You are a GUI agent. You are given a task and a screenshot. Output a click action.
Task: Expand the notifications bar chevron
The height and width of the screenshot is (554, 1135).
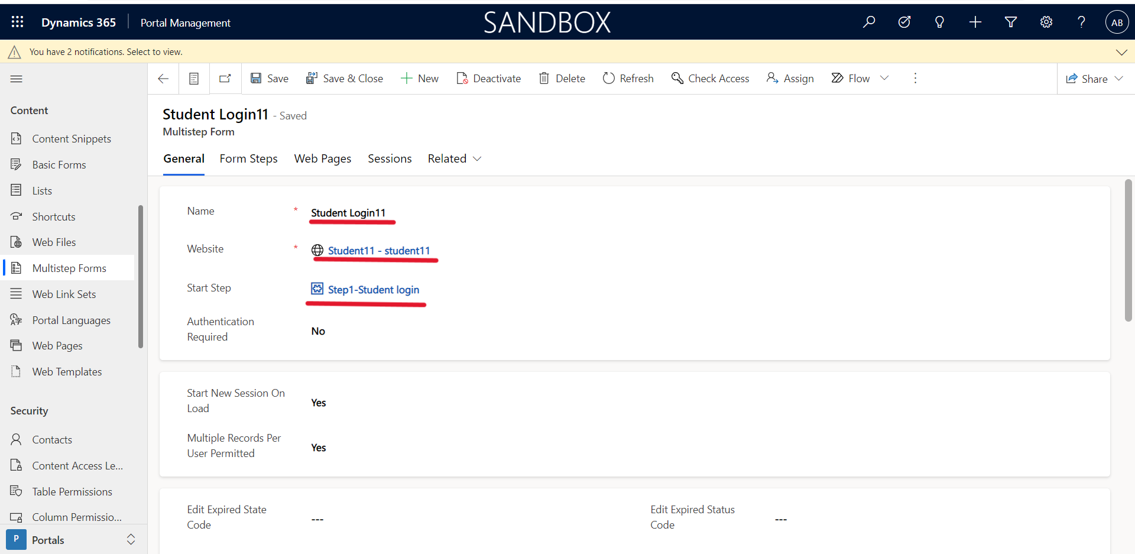[x=1121, y=52]
